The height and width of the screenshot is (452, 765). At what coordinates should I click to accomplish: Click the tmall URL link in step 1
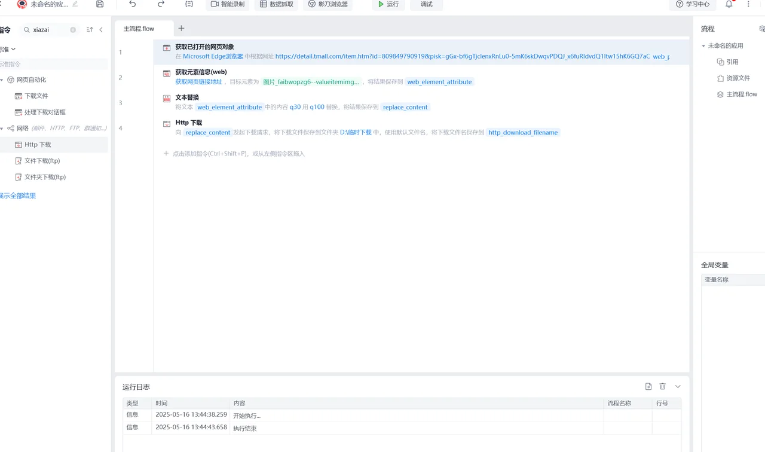[463, 56]
